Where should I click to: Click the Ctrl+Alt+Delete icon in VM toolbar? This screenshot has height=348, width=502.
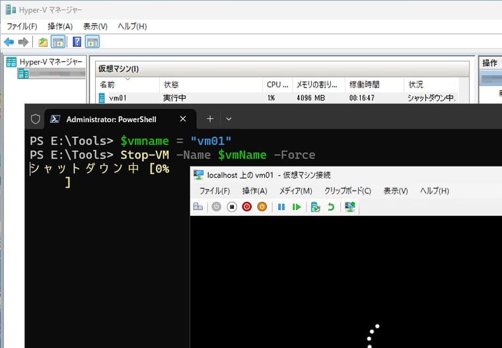point(198,207)
